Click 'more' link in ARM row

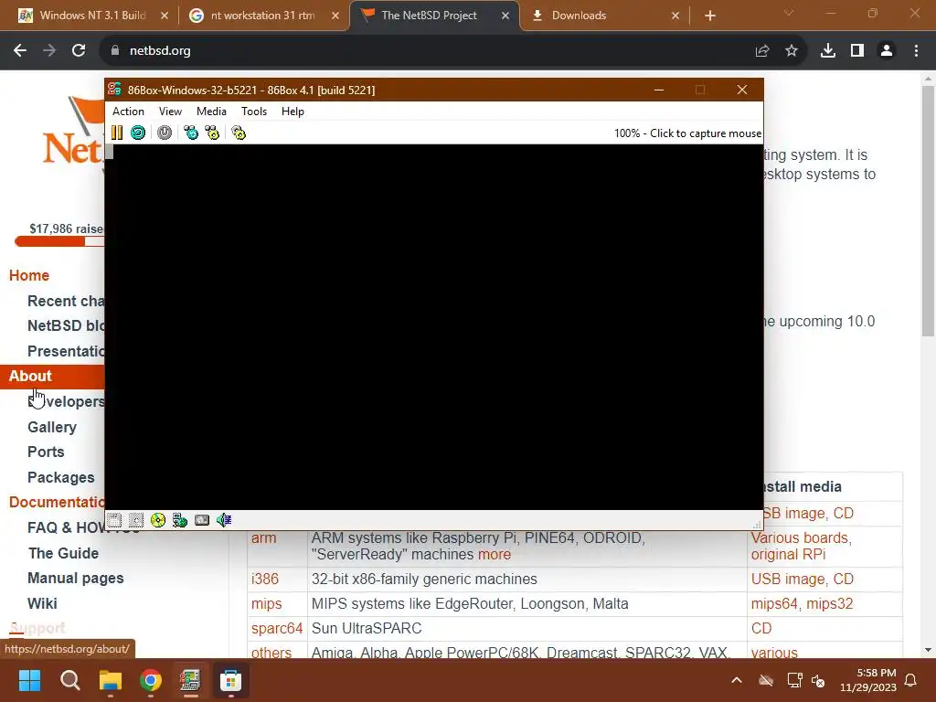(x=495, y=555)
